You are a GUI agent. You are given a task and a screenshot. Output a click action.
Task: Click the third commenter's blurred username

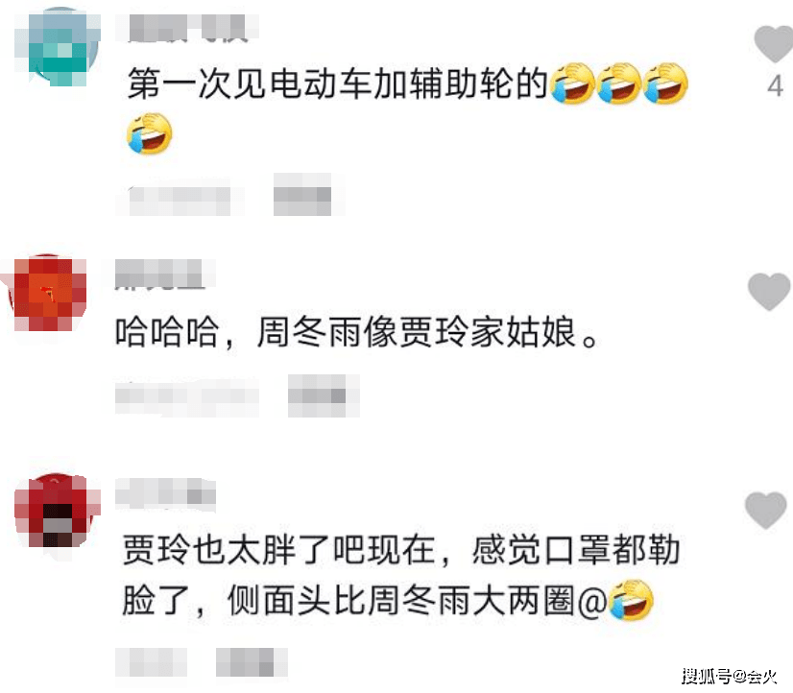click(166, 492)
